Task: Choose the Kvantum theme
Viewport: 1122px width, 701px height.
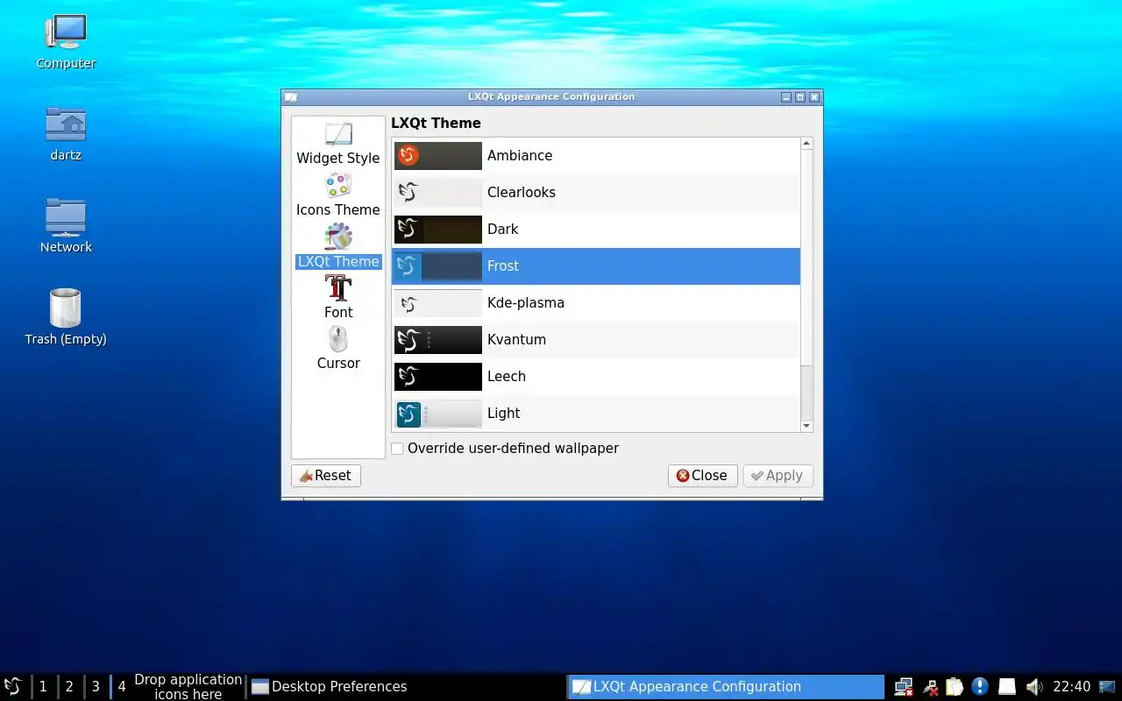Action: coord(596,340)
